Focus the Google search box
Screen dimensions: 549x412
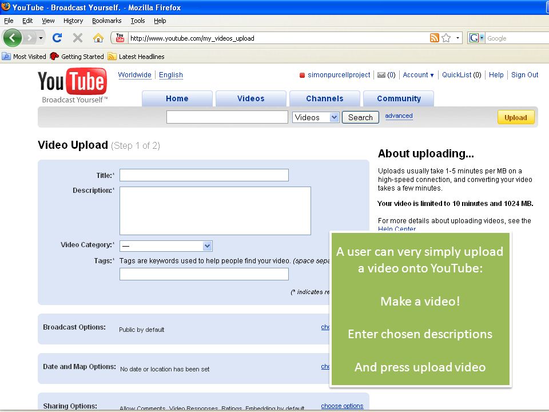pos(518,38)
